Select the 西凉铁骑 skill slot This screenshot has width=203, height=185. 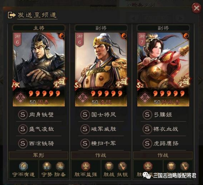point(39,143)
